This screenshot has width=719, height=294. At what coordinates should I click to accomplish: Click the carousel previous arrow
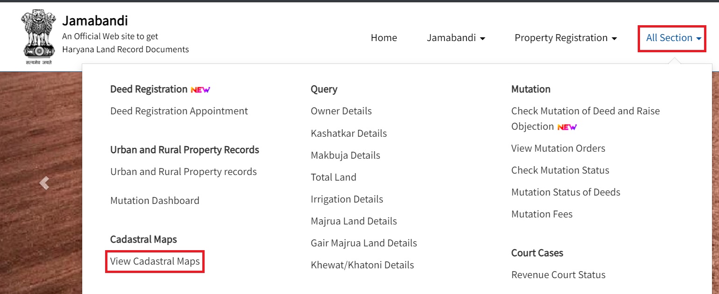[x=44, y=182]
